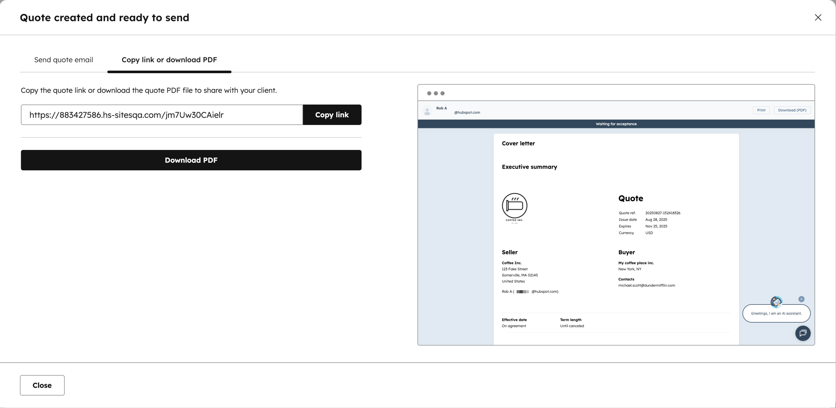Click the AI assistant avatar icon
Image resolution: width=836 pixels, height=408 pixels.
(776, 302)
